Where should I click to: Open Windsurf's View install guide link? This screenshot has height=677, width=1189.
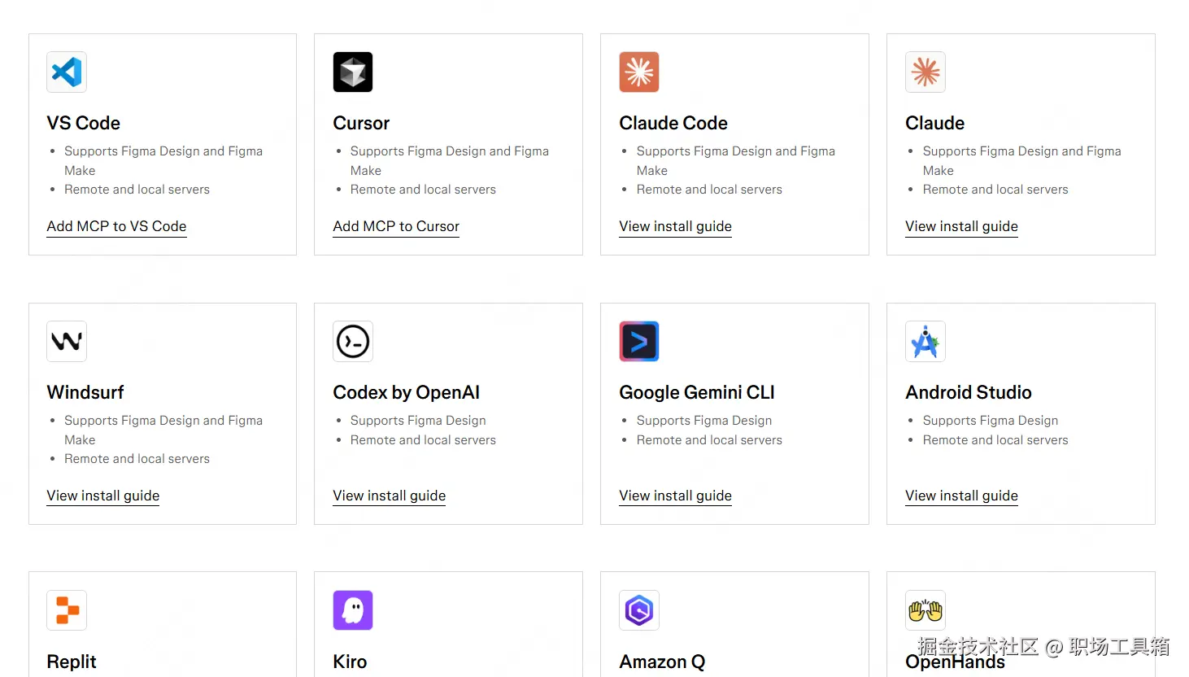(103, 496)
